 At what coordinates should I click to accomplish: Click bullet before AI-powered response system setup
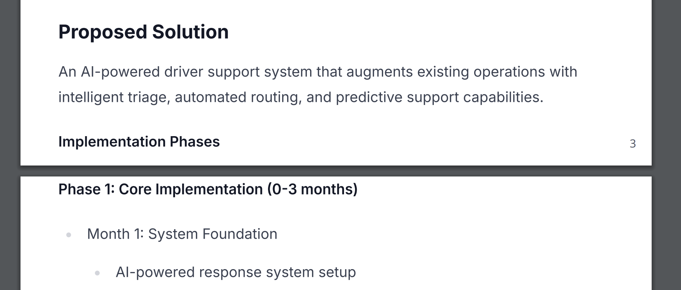97,273
